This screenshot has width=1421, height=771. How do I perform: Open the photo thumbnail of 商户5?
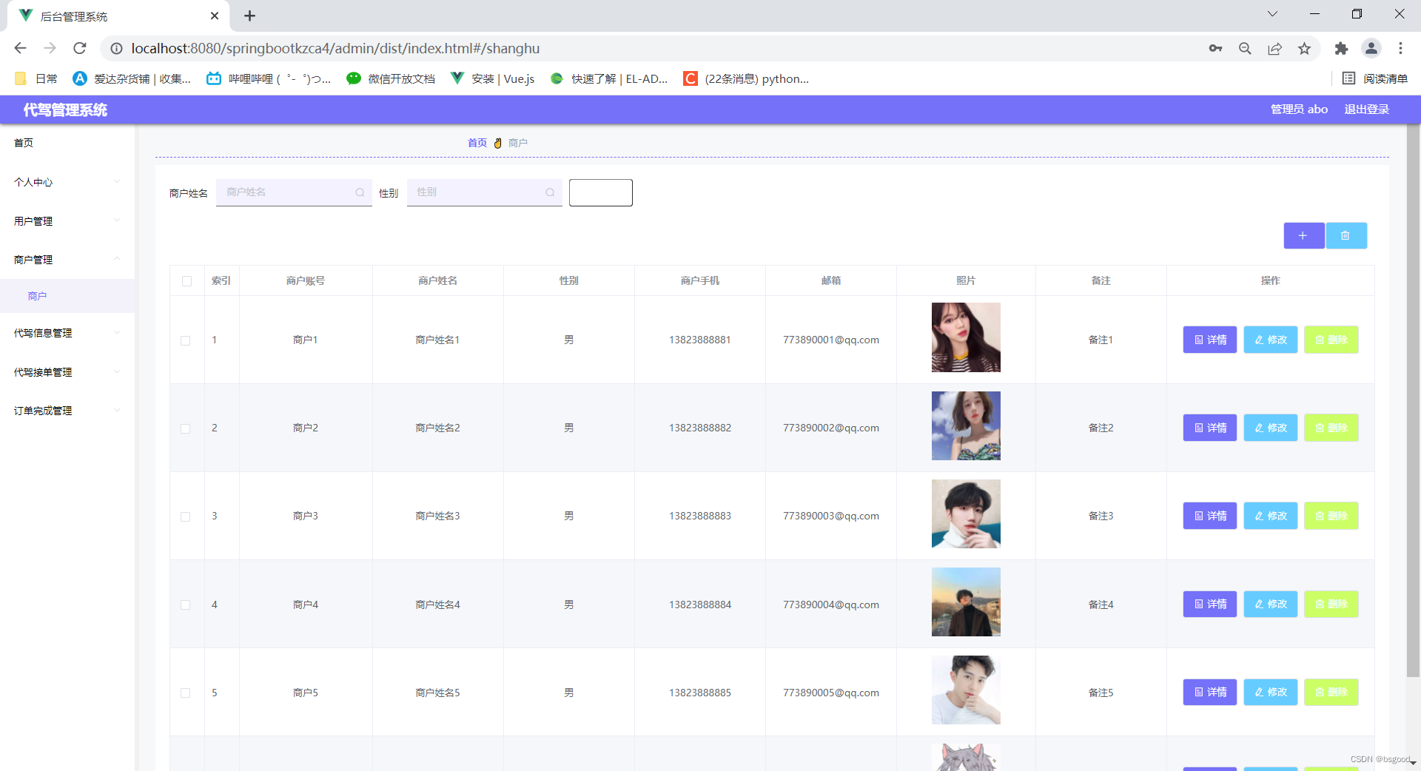(966, 690)
